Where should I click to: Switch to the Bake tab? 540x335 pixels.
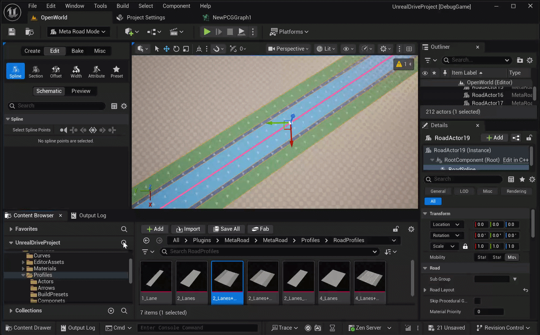coord(78,51)
